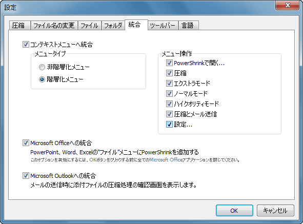Switch to the 言語 tab
Screen dimensions: 303x224
(x=188, y=26)
